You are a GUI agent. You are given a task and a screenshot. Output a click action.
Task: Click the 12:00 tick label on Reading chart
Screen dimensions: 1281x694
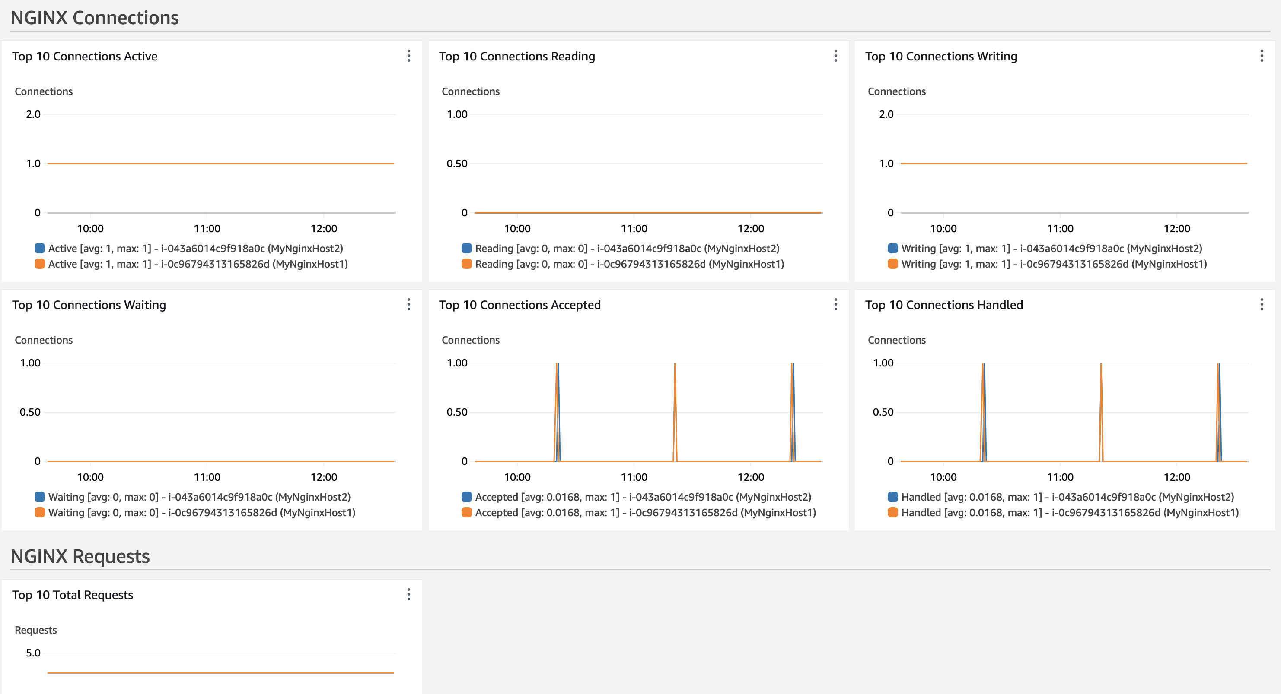[x=750, y=228]
